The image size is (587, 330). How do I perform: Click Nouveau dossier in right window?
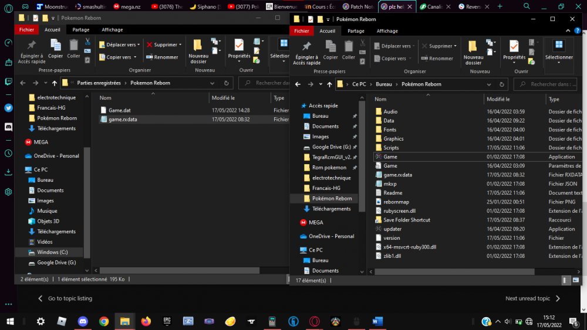pyautogui.click(x=474, y=52)
